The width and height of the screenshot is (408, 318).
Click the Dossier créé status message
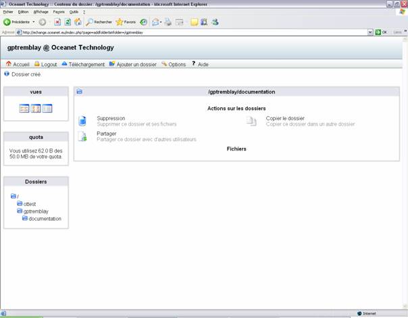point(26,74)
